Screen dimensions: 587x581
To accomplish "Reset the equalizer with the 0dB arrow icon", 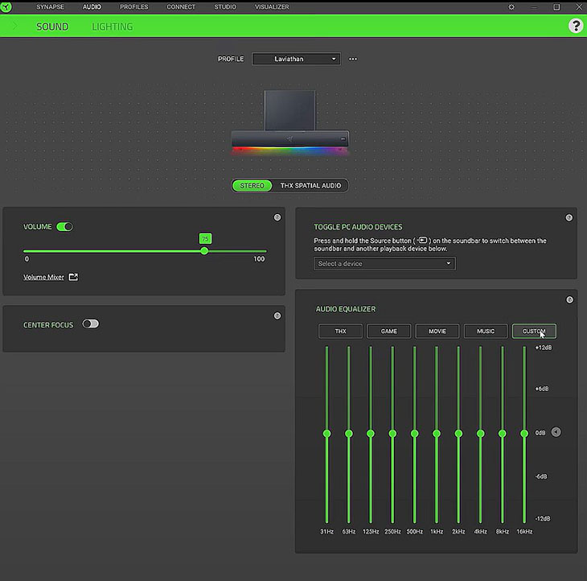I will (556, 432).
